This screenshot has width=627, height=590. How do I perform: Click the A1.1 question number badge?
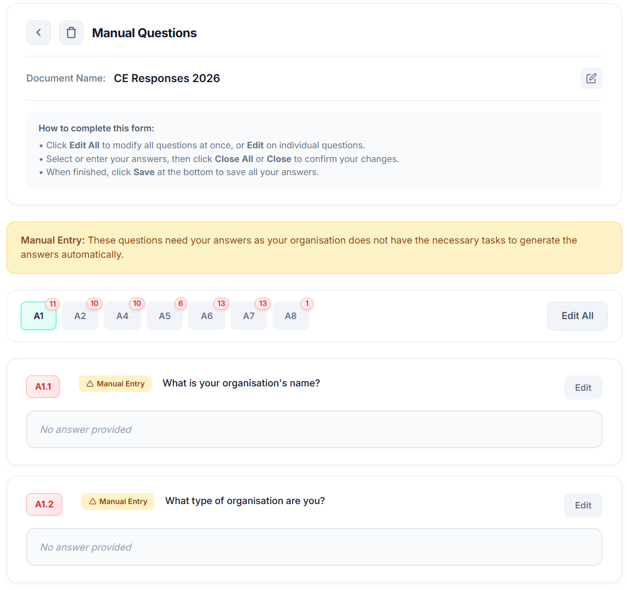tap(43, 387)
